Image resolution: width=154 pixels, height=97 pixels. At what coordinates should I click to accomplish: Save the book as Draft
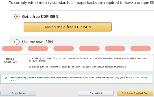[96, 93]
